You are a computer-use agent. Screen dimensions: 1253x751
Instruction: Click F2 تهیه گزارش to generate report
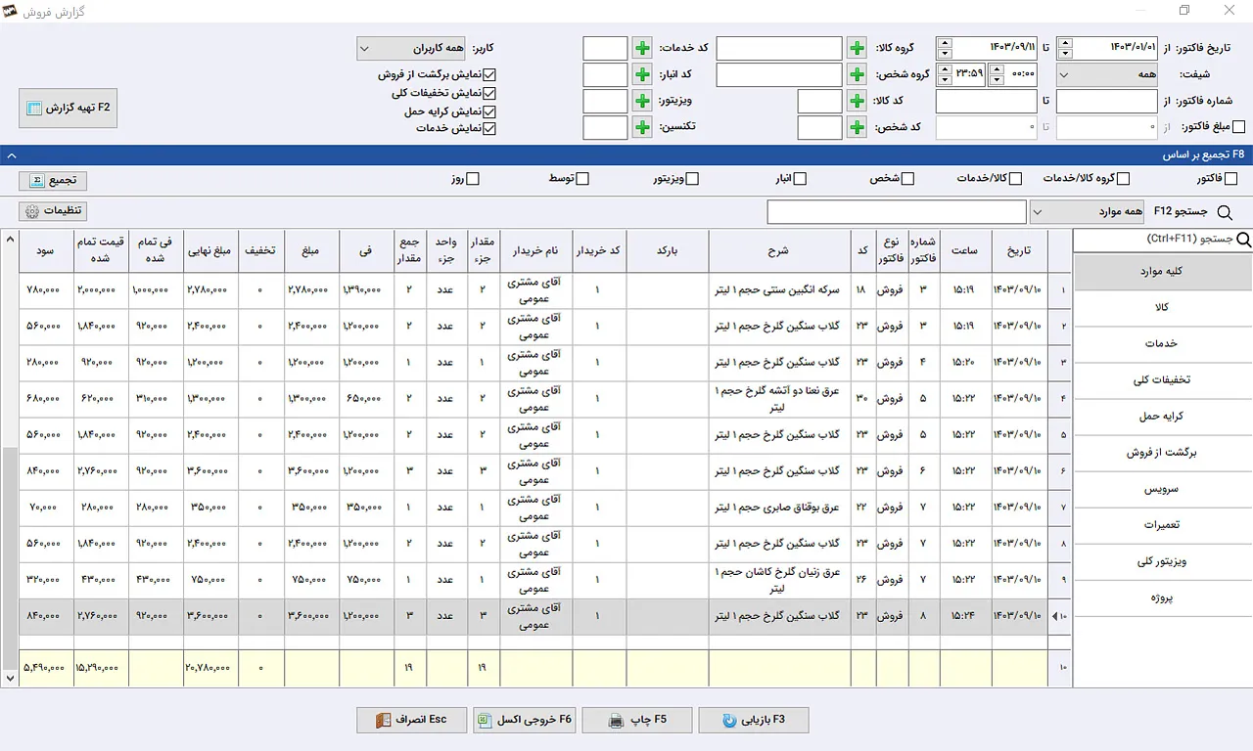coord(69,108)
